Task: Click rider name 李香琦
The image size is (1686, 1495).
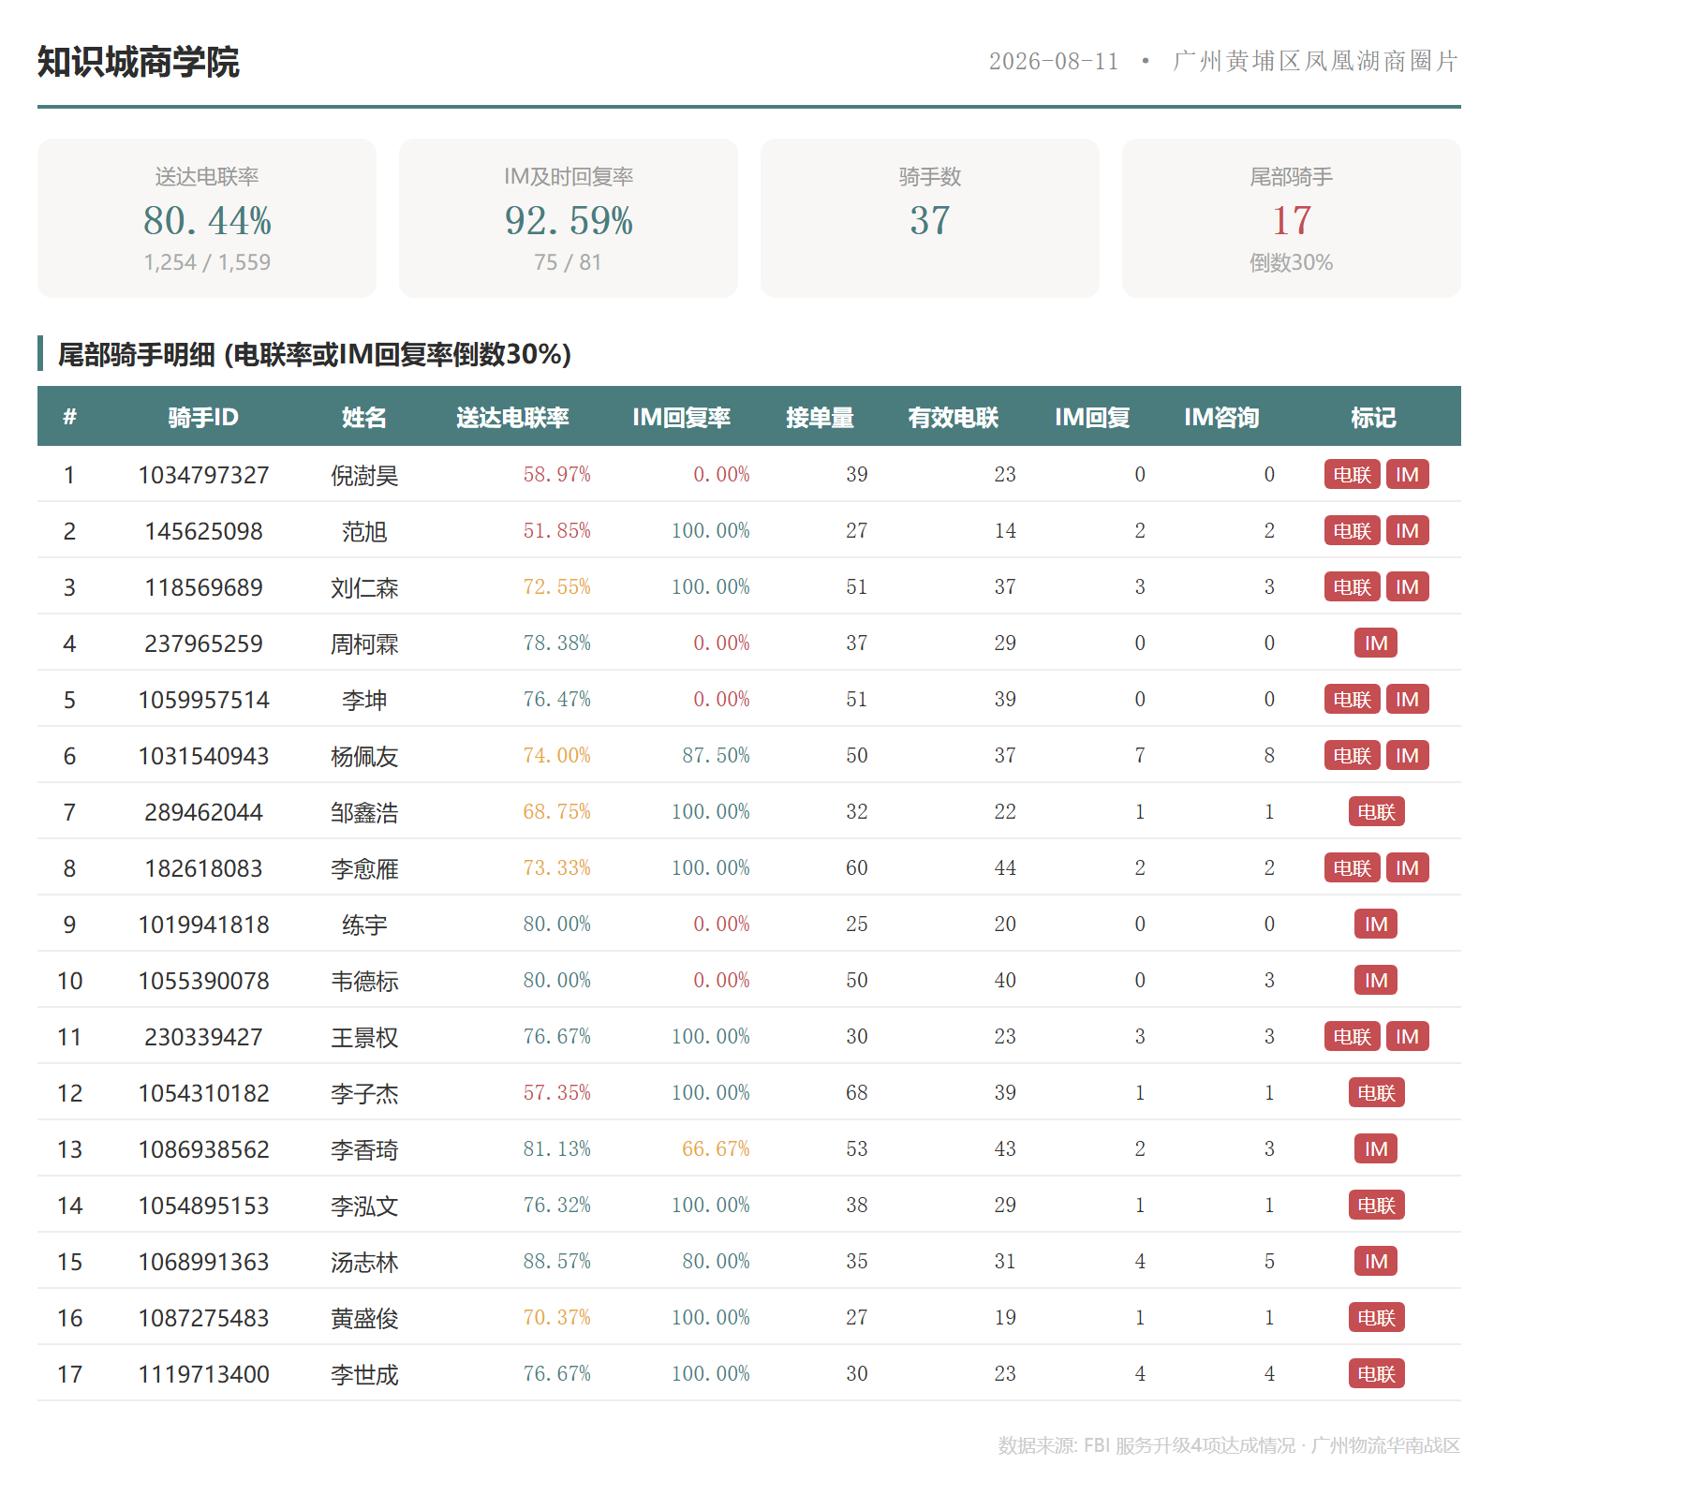Action: click(x=364, y=1149)
